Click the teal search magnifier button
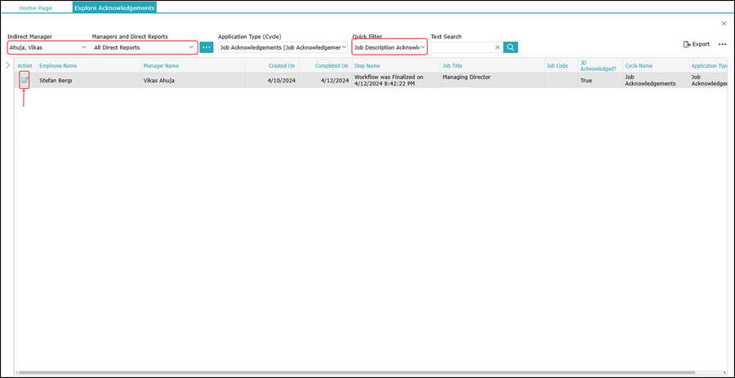Image resolution: width=735 pixels, height=378 pixels. (510, 47)
